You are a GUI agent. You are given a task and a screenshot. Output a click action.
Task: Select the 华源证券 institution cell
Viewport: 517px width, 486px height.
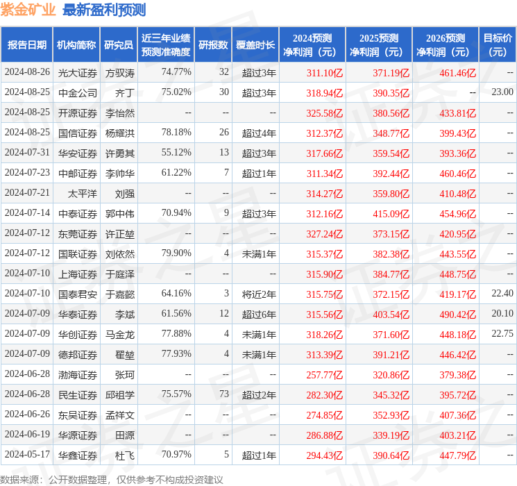pyautogui.click(x=78, y=435)
